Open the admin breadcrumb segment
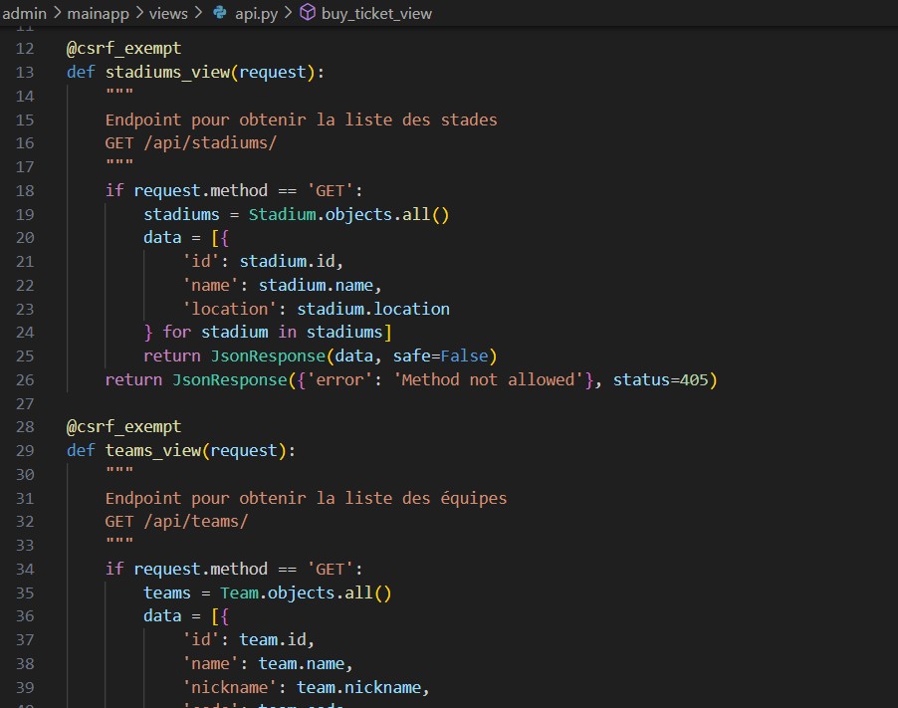This screenshot has height=708, width=898. [24, 13]
